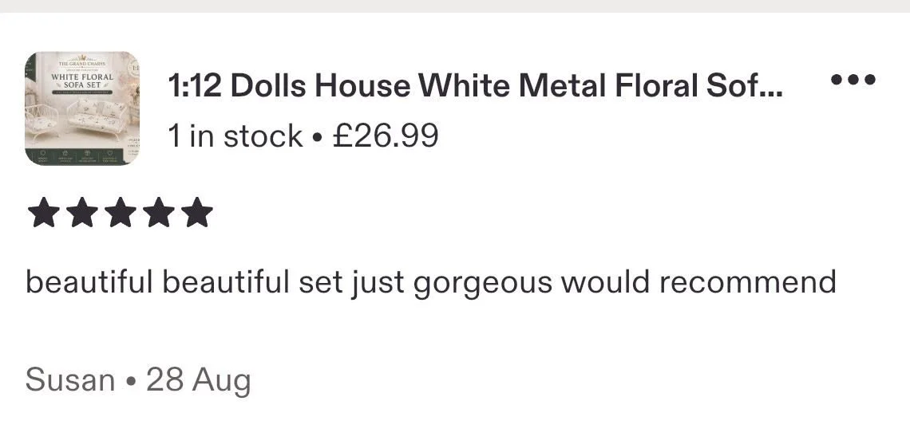Click the second rating star
The image size is (910, 448).
82,213
